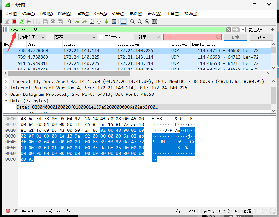
Task: Open Find Packet with the magnifier icon
Action: click(70, 22)
